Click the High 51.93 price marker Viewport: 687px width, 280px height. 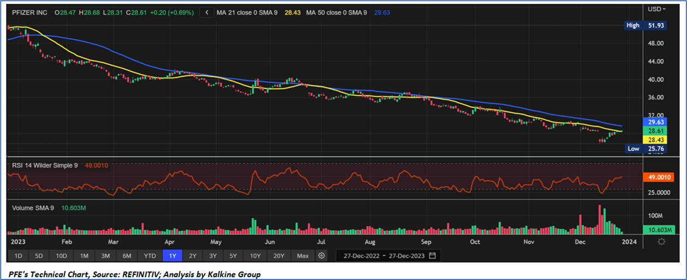645,26
